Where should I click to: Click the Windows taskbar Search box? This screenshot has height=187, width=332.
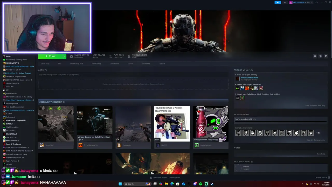click(x=137, y=184)
